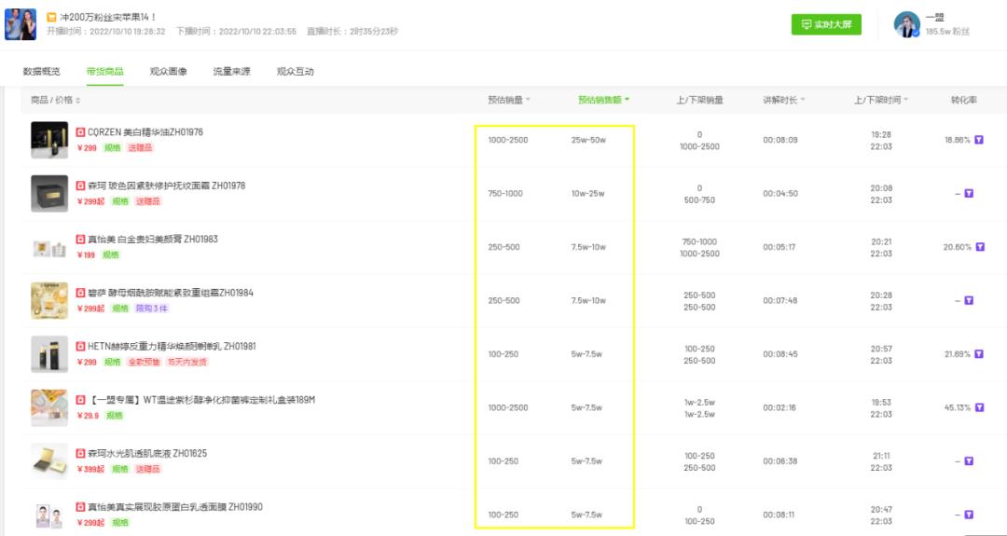Viewport: 1007px width, 536px height.
Task: Select the 带货商品 tab
Action: [104, 72]
